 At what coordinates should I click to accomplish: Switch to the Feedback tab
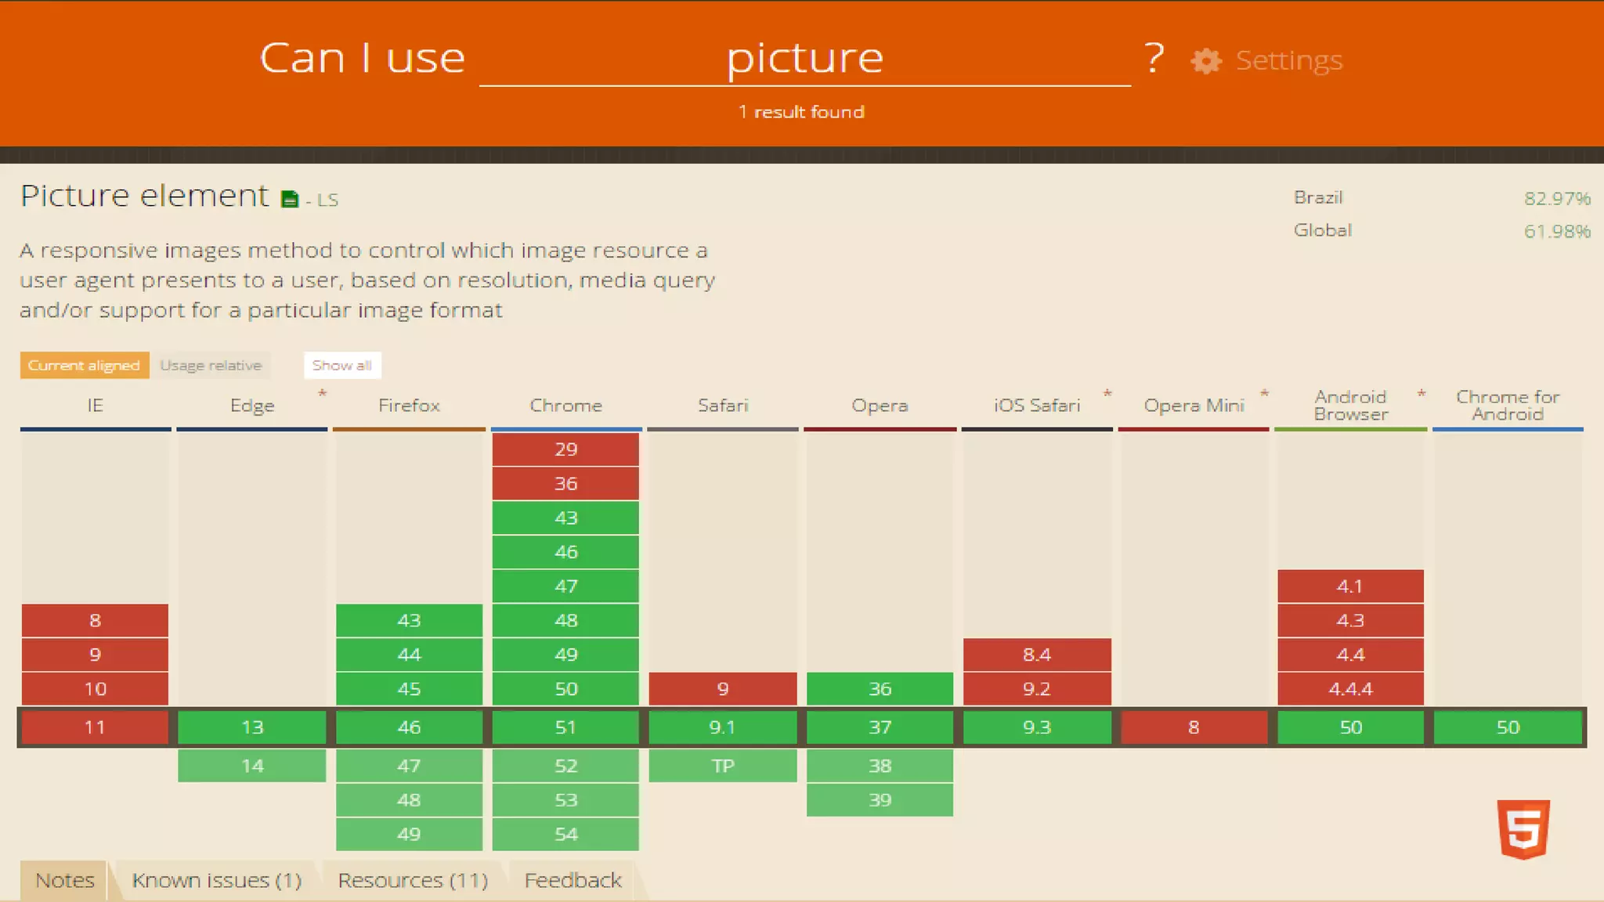point(573,881)
